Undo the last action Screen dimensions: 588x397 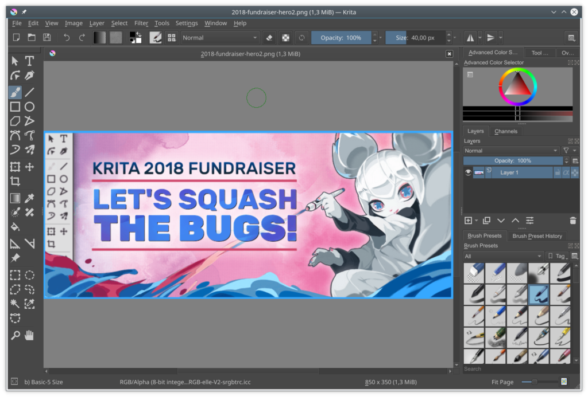click(x=67, y=37)
